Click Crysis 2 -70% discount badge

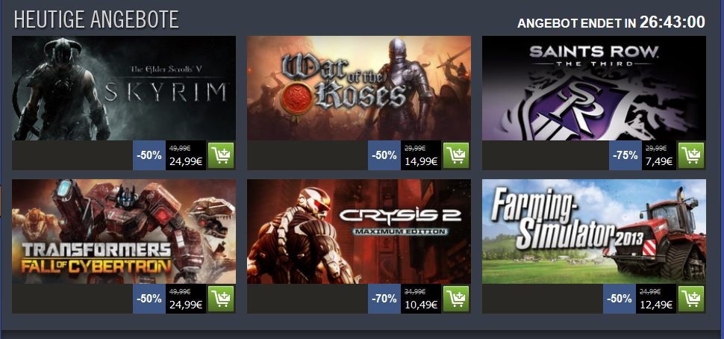pyautogui.click(x=384, y=299)
